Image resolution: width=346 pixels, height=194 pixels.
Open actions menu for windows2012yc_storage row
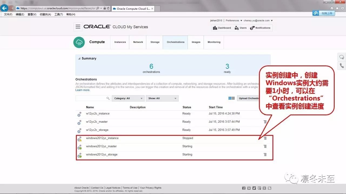265,155
